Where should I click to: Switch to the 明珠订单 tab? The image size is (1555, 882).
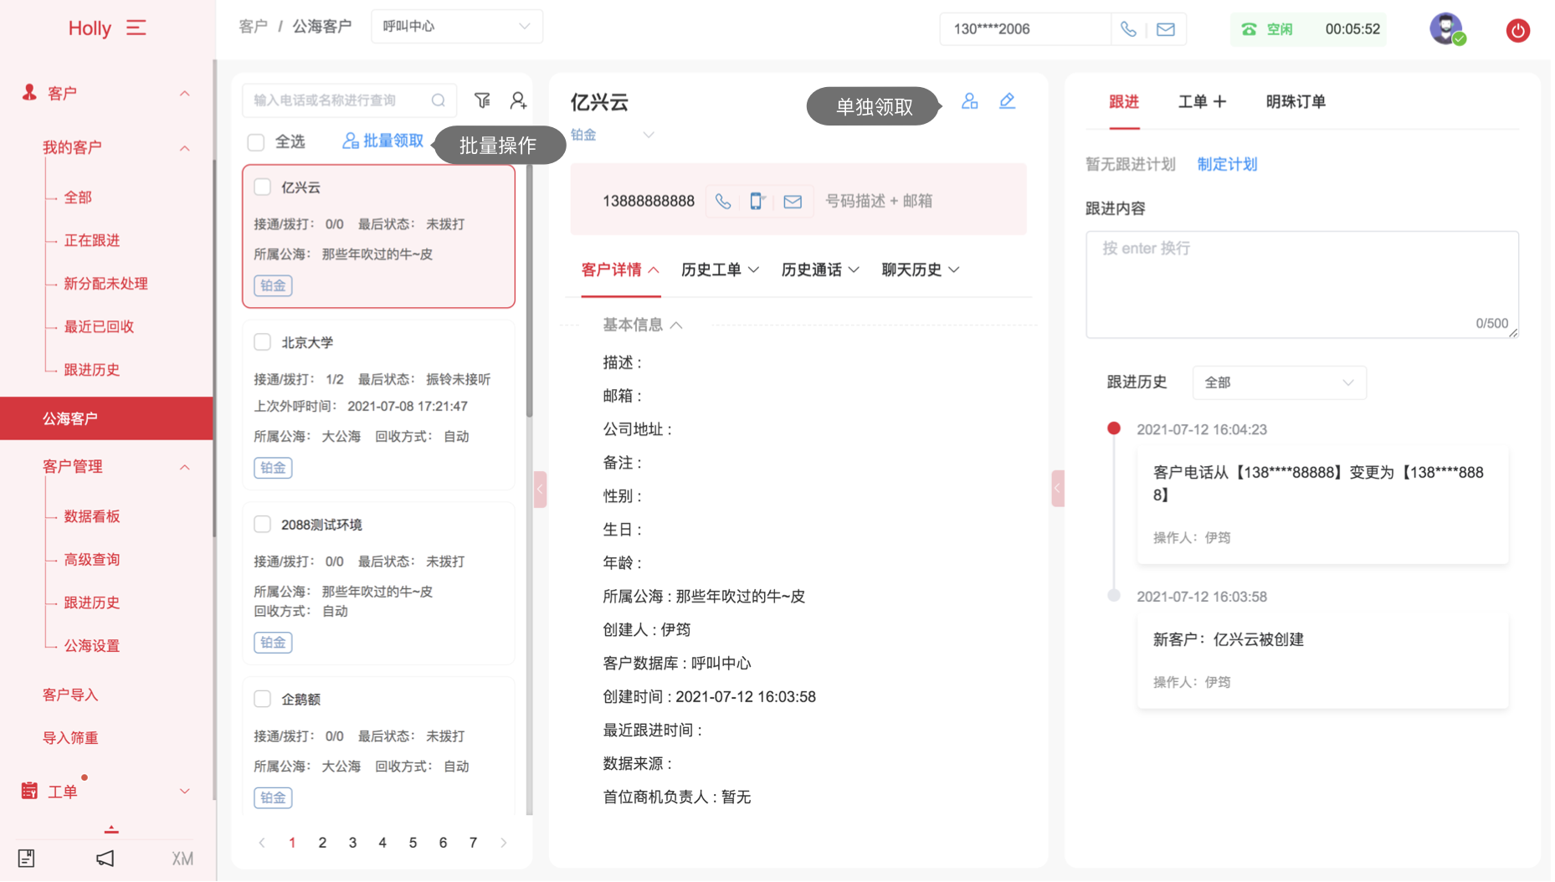point(1295,102)
